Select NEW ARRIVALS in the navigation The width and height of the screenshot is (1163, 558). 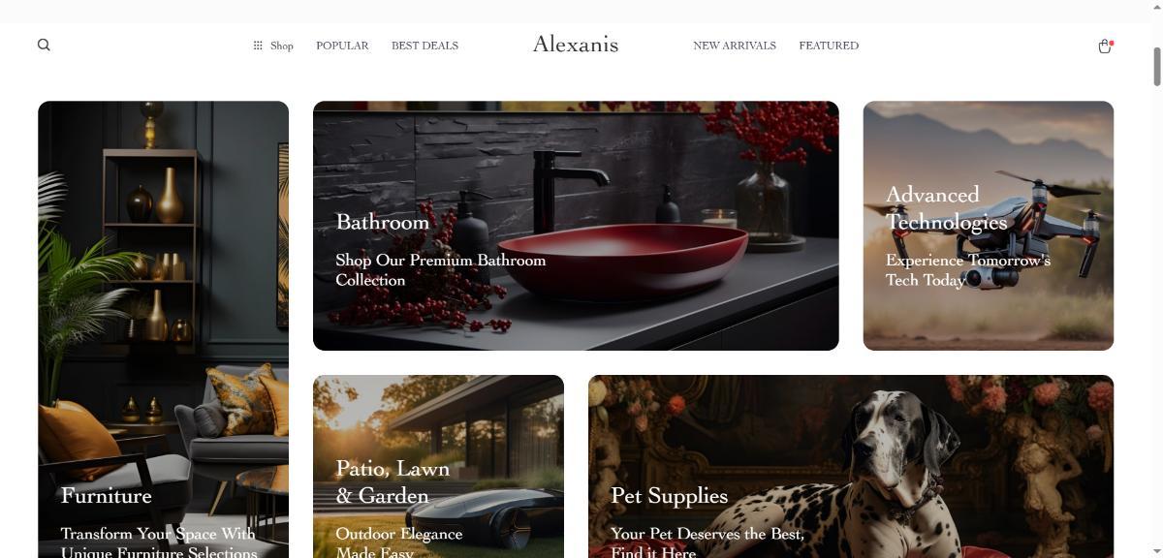tap(735, 46)
